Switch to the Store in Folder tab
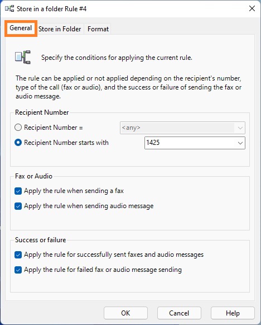The width and height of the screenshot is (261, 325). click(x=60, y=29)
